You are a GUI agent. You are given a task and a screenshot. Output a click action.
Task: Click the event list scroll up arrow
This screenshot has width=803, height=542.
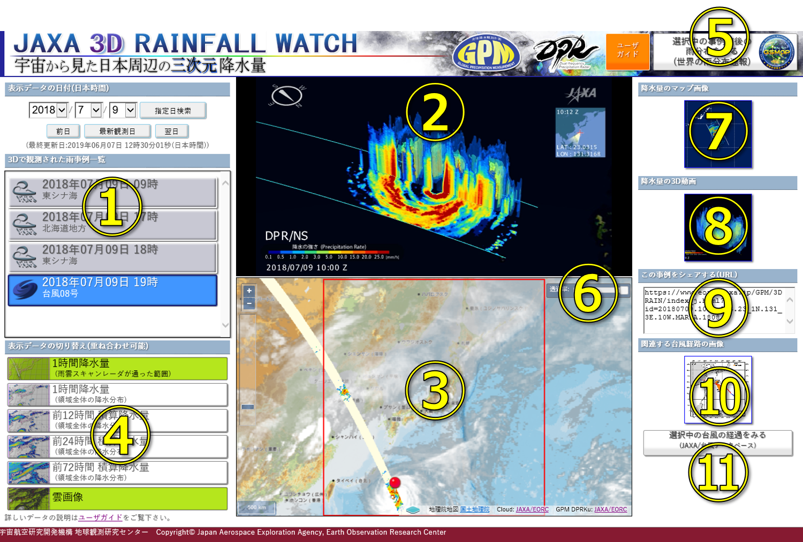(x=225, y=183)
